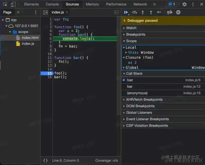Collapse the 127.0.0.1:5501 origin node
The width and height of the screenshot is (205, 165).
click(6, 26)
